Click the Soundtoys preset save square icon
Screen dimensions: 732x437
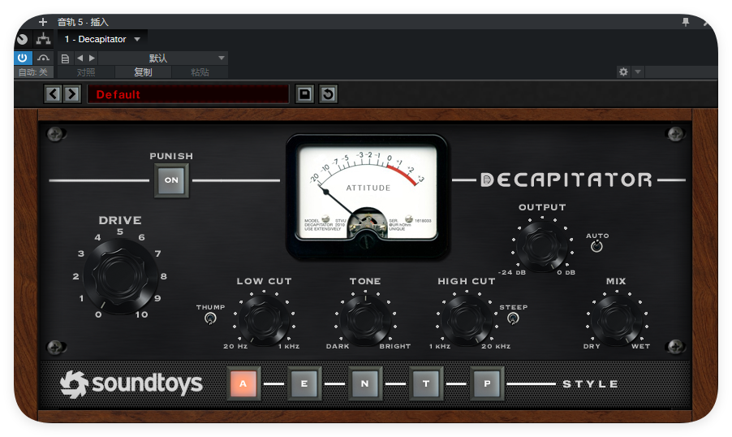point(304,94)
